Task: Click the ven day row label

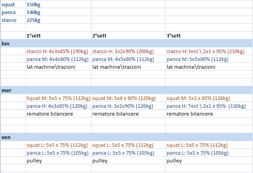Action: pos(6,137)
